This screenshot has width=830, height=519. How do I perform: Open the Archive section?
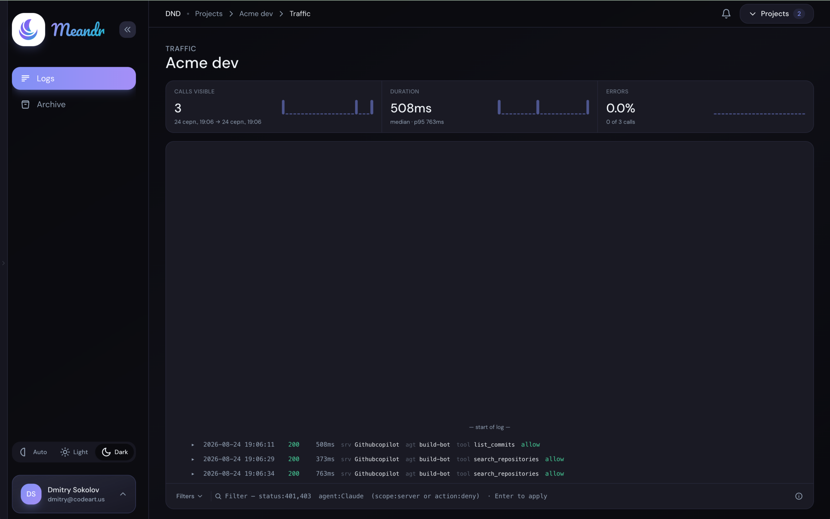click(74, 104)
